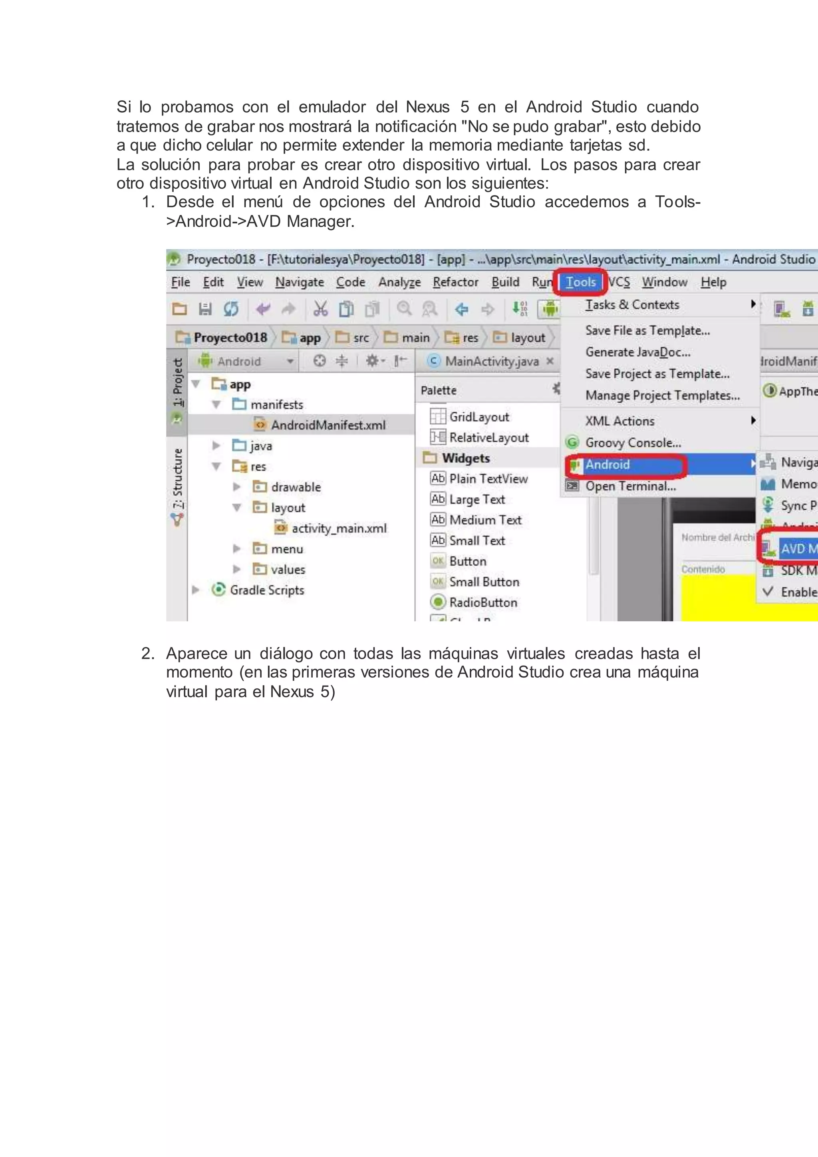Select Plain TextView in Palette

point(480,478)
